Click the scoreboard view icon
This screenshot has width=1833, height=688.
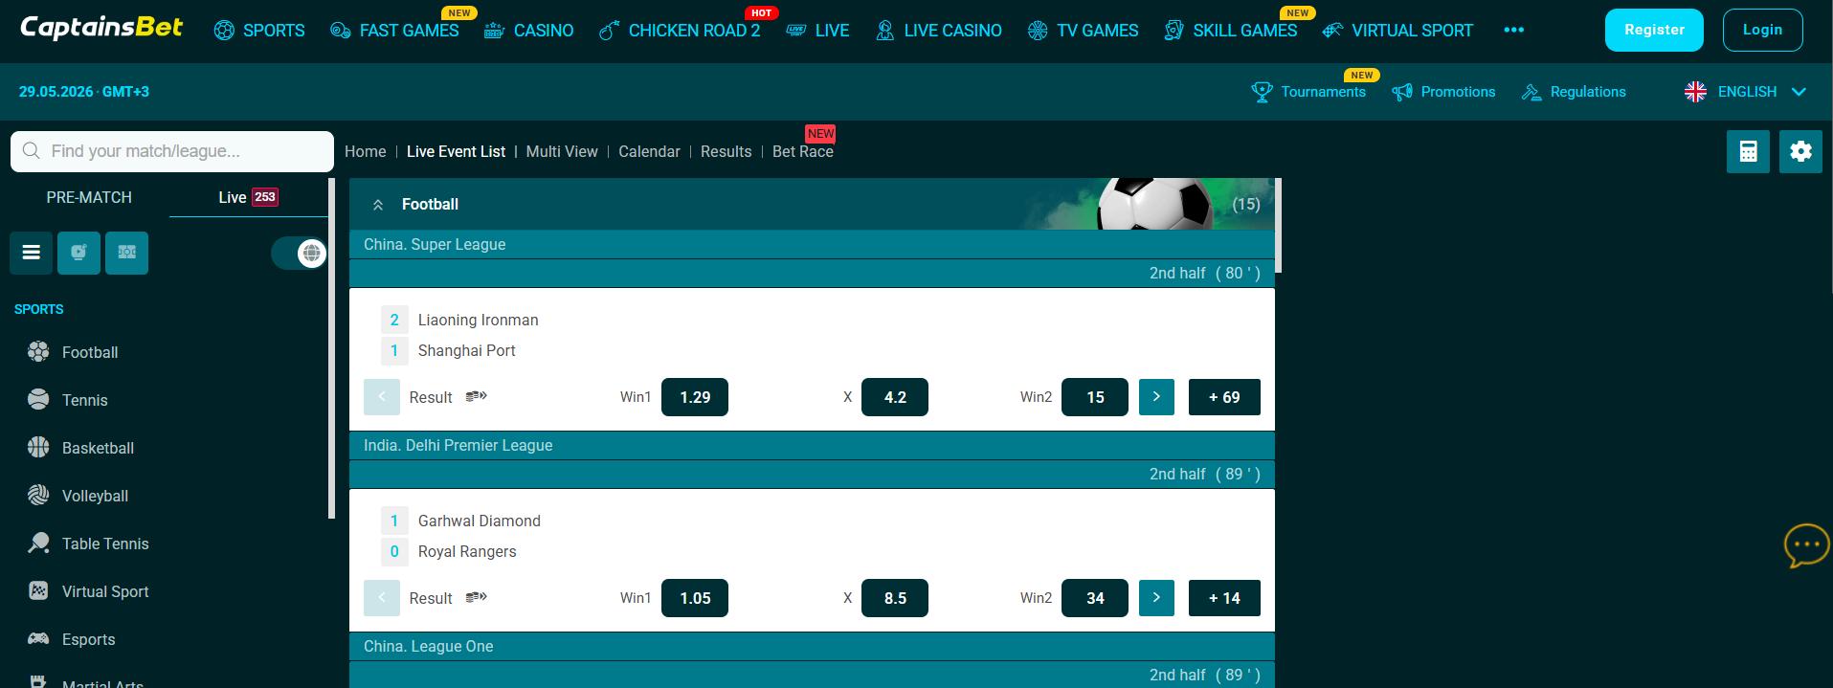(x=126, y=253)
